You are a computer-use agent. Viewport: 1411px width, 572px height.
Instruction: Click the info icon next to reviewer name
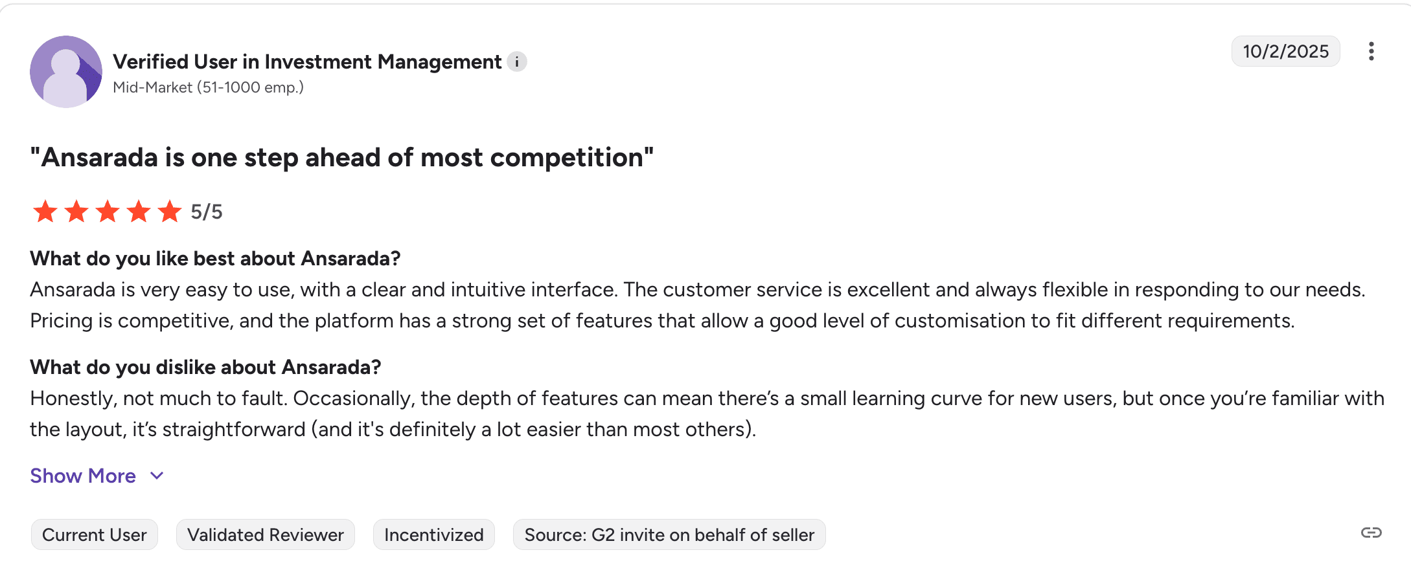(516, 61)
